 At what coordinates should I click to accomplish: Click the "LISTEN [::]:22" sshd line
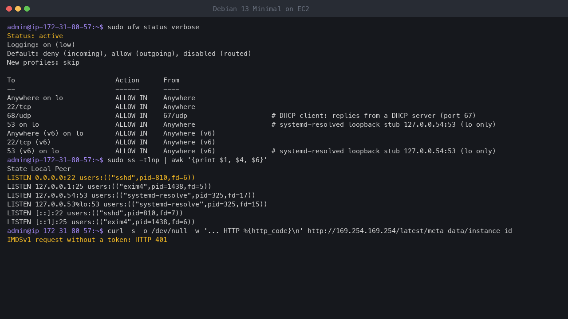95,213
